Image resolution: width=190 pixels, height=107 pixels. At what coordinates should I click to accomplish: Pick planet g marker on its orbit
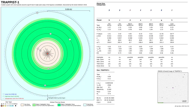coord(45,85)
